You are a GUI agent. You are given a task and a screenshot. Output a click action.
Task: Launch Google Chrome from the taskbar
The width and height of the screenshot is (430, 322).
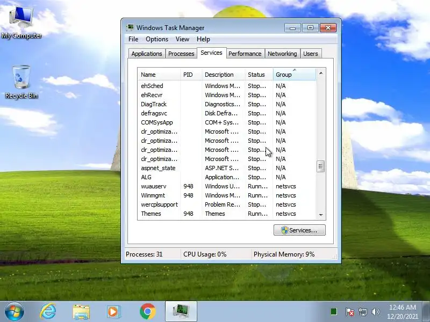tap(147, 312)
